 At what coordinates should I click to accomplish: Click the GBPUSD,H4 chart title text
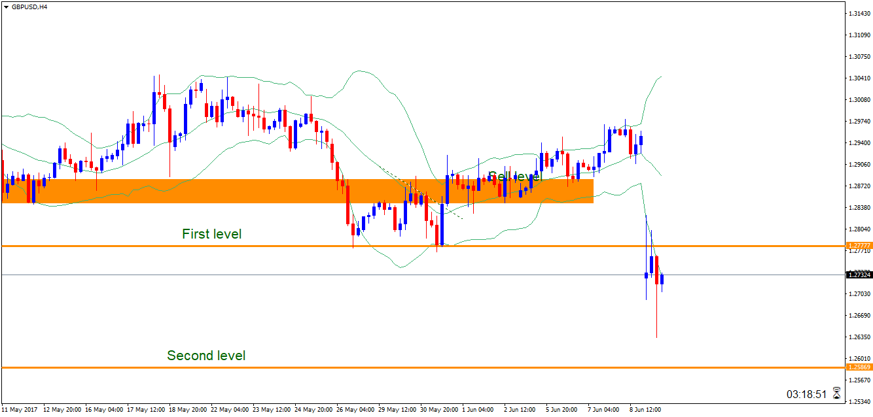(29, 7)
